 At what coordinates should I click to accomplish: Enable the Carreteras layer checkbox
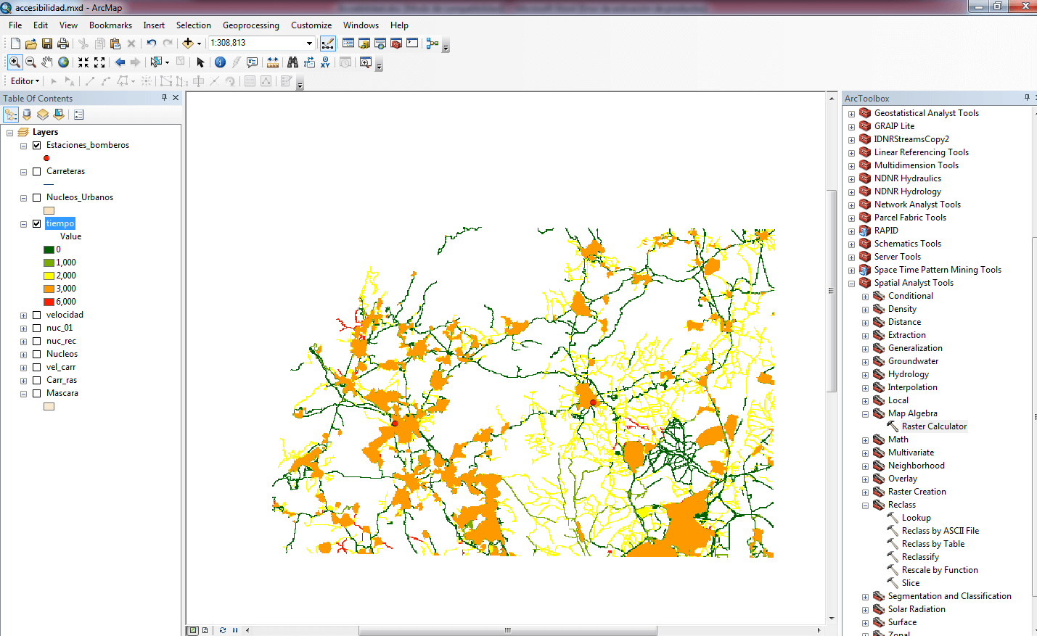coord(37,171)
